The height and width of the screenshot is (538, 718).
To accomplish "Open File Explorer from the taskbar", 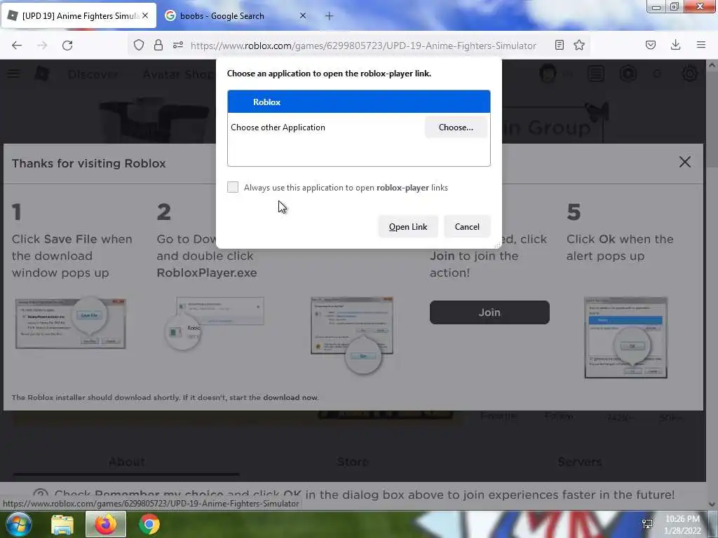I will click(x=62, y=524).
